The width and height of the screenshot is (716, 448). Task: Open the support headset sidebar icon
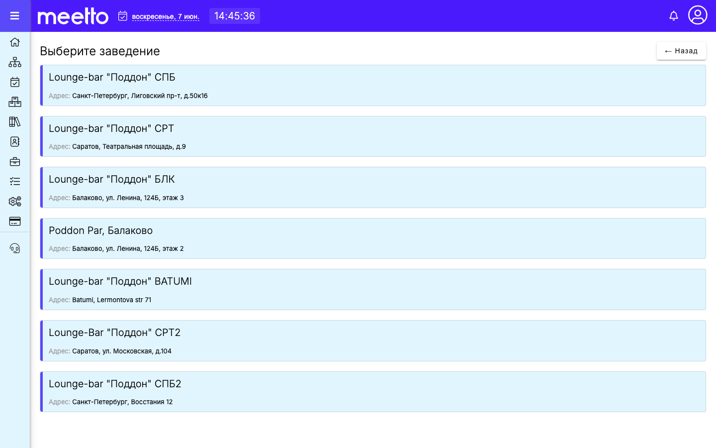(15, 248)
